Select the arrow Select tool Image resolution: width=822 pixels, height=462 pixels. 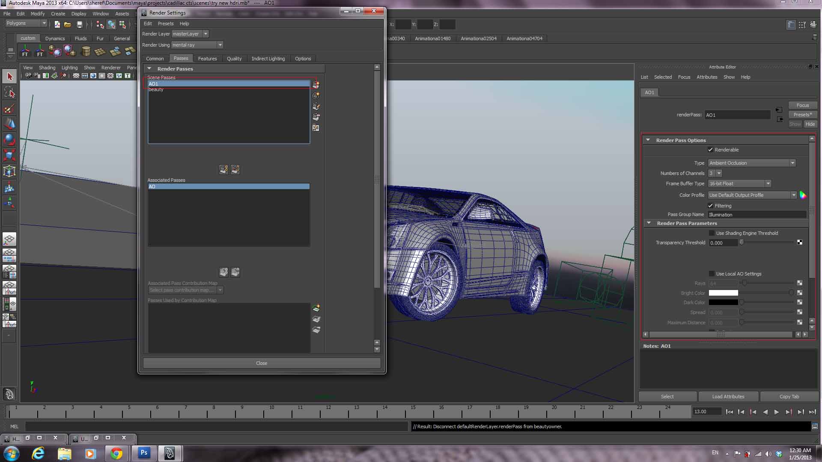point(9,77)
